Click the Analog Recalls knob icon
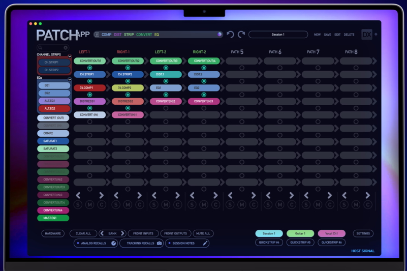Viewport: 407px width, 271px height. pyautogui.click(x=113, y=243)
